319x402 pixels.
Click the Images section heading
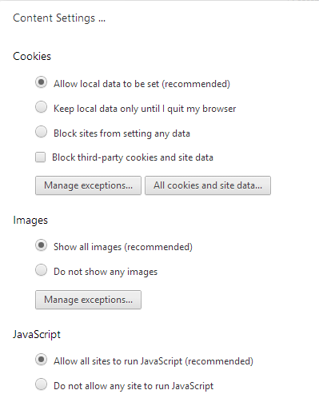pyautogui.click(x=30, y=221)
